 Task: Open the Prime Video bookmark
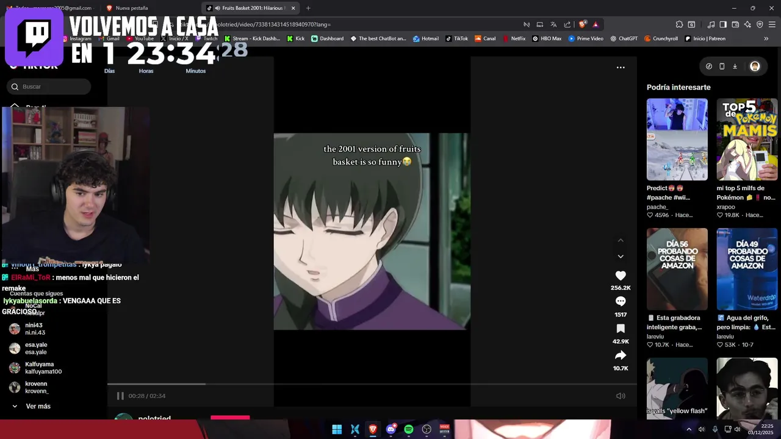click(x=586, y=38)
